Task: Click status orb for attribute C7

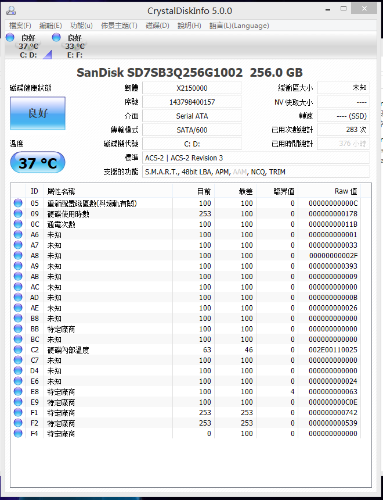Action: pos(18,360)
